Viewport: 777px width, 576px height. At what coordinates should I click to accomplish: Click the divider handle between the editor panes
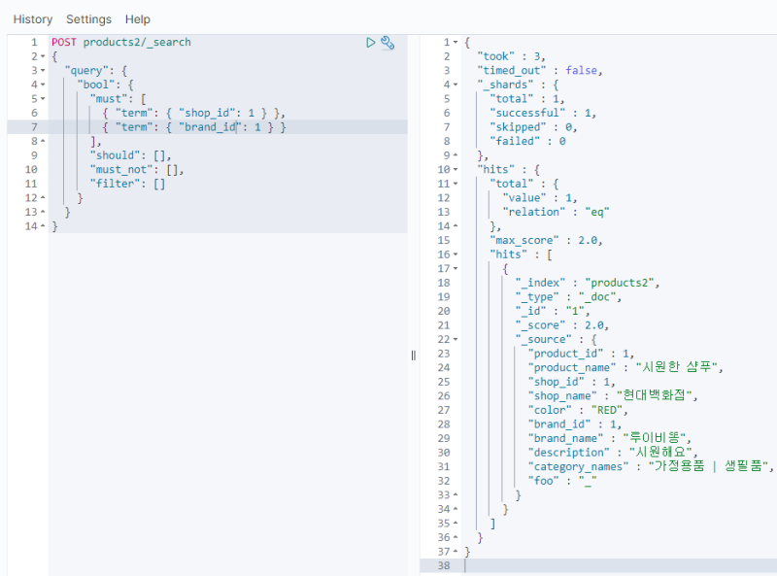tap(414, 356)
